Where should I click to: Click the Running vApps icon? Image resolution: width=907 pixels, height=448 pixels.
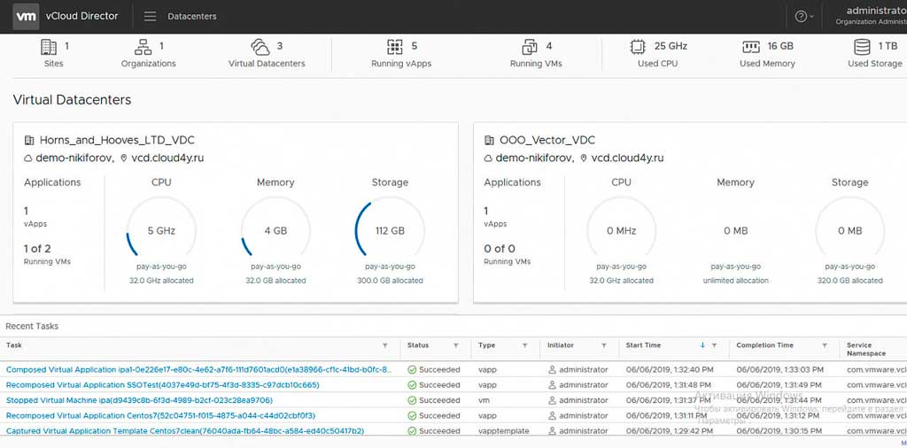tap(396, 47)
